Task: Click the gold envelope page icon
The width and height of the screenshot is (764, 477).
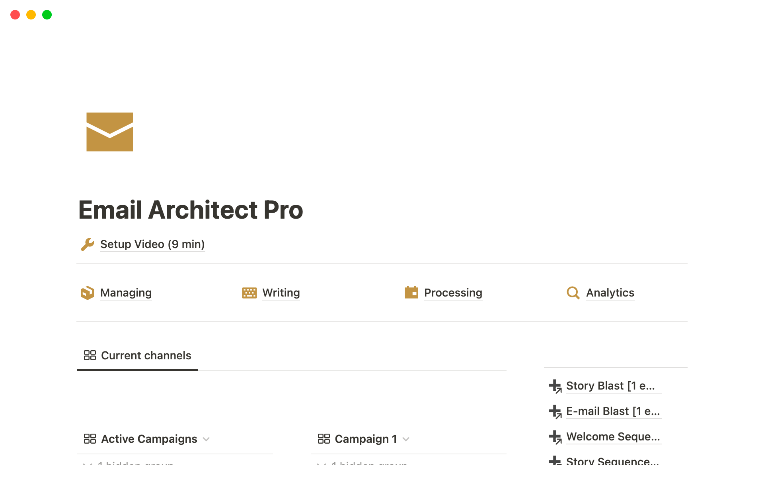Action: coord(110,132)
